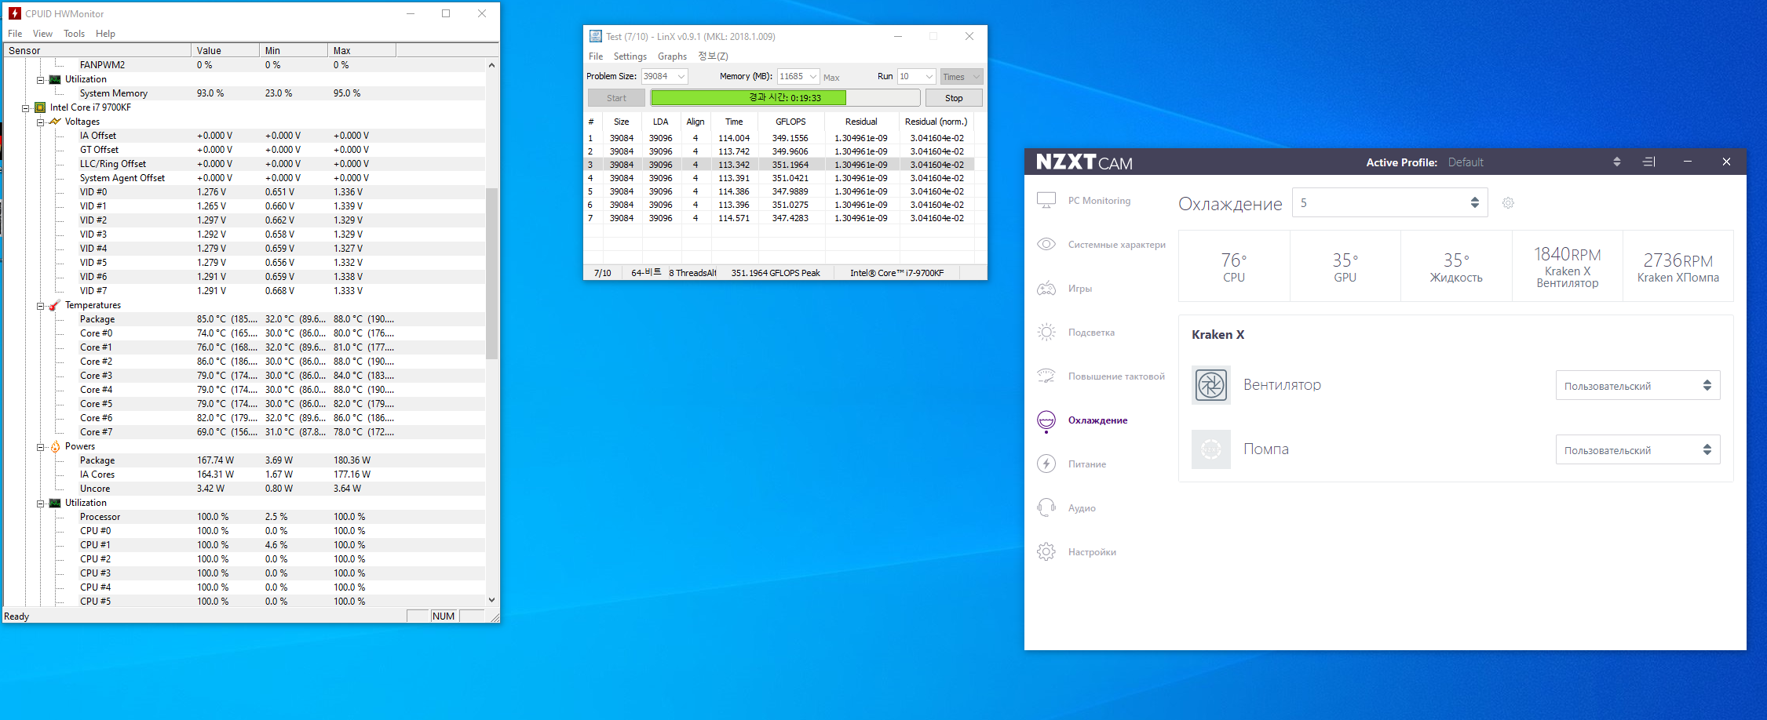1767x720 pixels.
Task: Collapse the Temperatures tree node
Action: click(x=40, y=306)
